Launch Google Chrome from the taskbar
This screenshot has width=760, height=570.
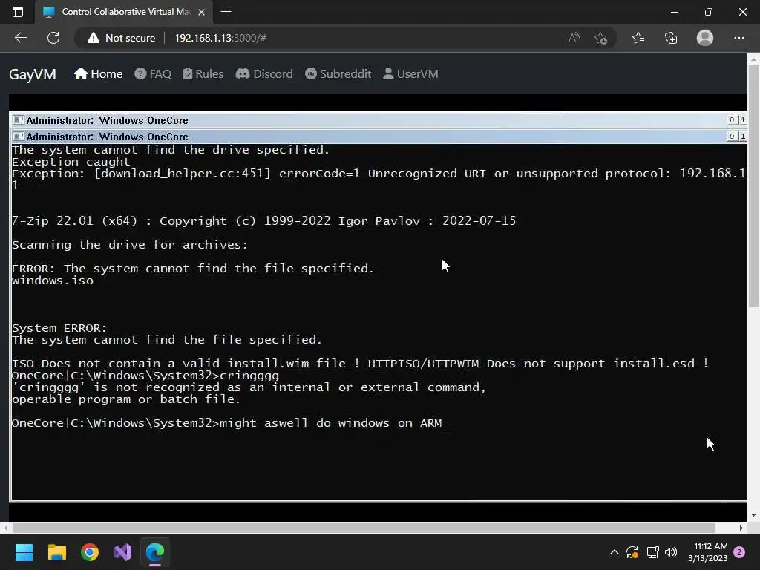[90, 552]
